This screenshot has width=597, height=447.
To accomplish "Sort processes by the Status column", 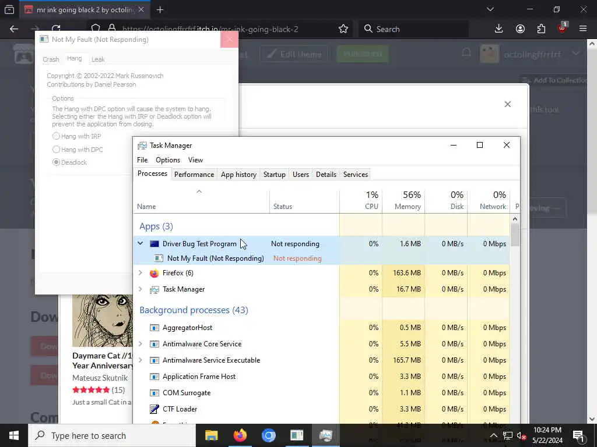I will [304, 200].
